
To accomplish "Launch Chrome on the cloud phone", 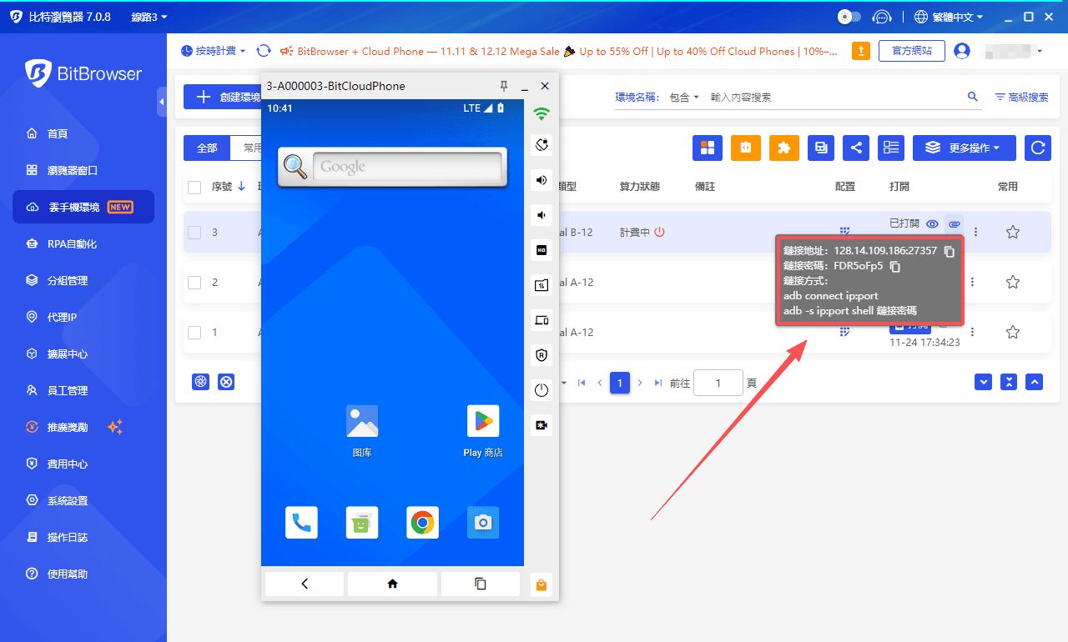I will click(x=422, y=523).
